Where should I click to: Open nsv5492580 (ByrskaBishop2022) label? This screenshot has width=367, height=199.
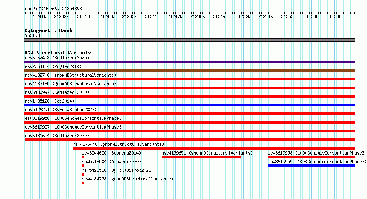118,170
